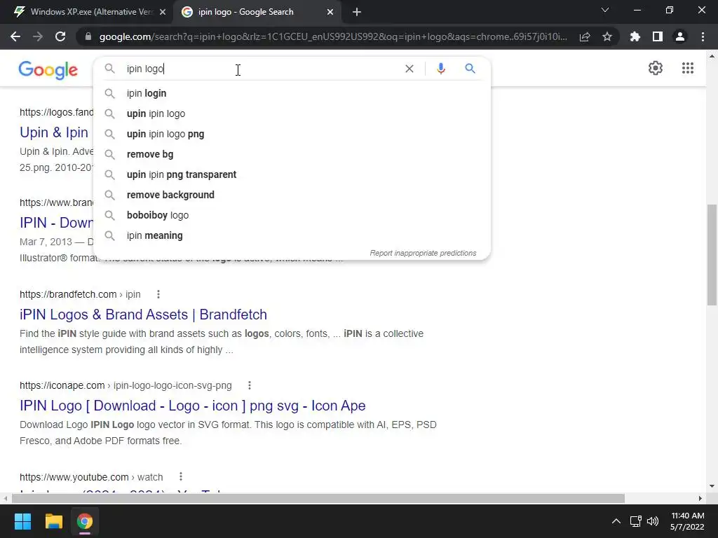
Task: Choose suggestion 'ipin login'
Action: [292, 93]
